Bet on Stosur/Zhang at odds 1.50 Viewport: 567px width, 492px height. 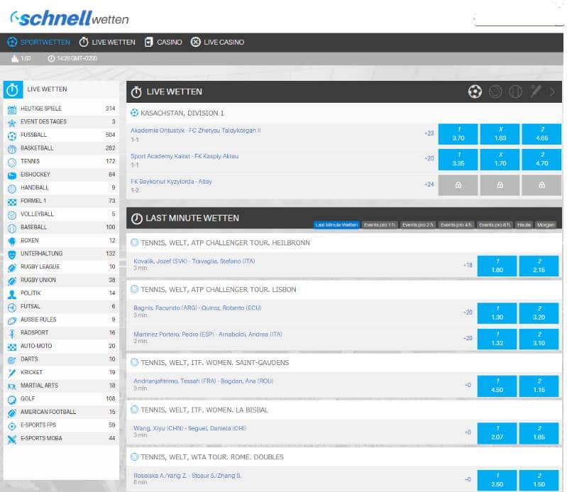539,481
